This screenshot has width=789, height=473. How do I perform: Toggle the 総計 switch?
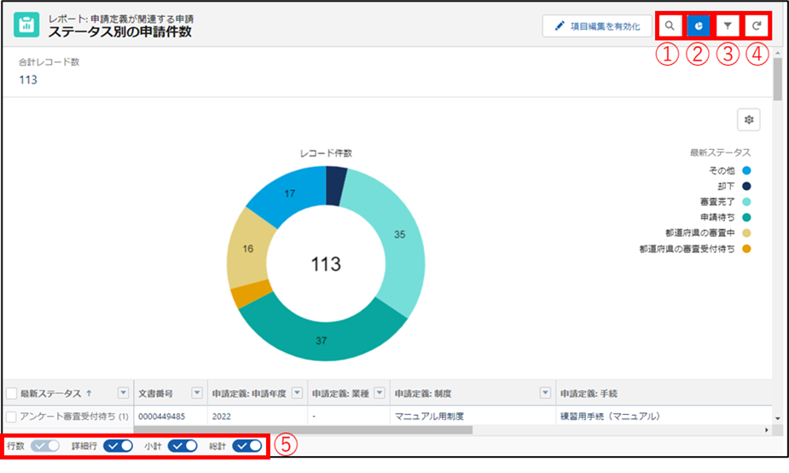[x=247, y=446]
